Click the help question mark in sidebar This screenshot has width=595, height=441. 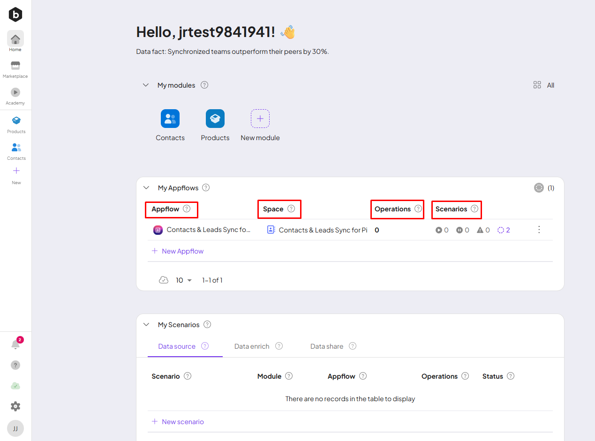15,365
